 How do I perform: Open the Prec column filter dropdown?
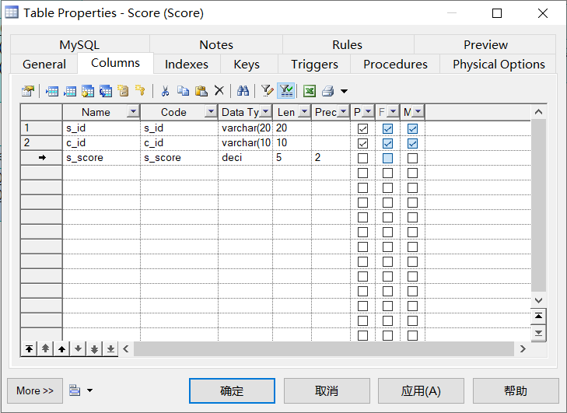click(x=344, y=112)
